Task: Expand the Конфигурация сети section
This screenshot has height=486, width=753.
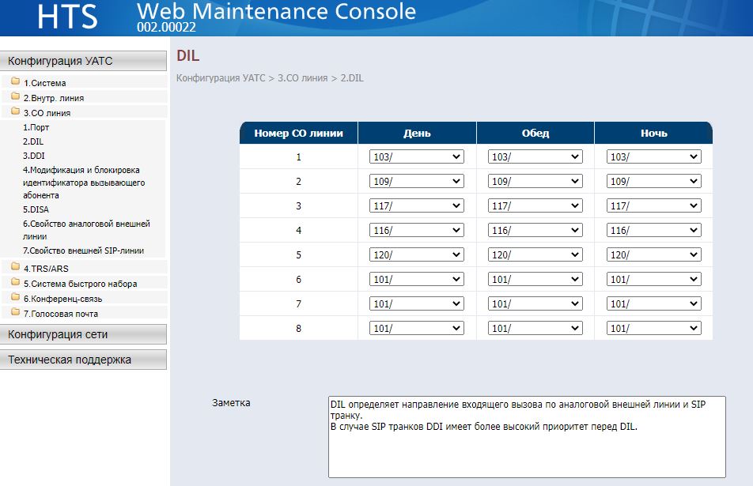Action: pos(83,334)
